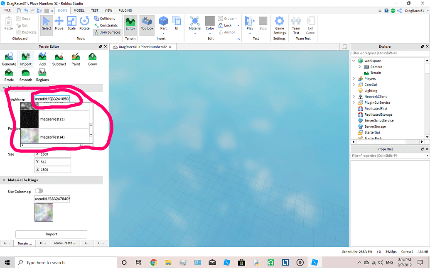Toggle Join Surfaces

107,32
